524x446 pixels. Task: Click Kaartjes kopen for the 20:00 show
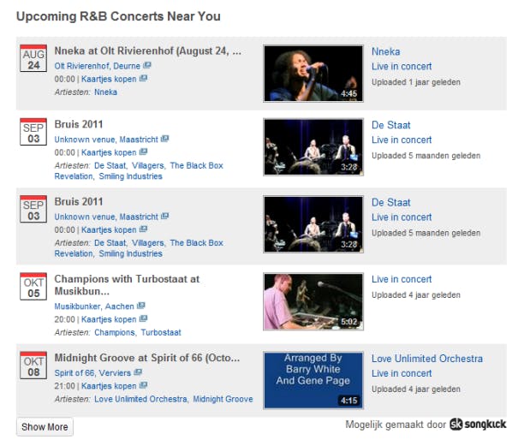[108, 319]
